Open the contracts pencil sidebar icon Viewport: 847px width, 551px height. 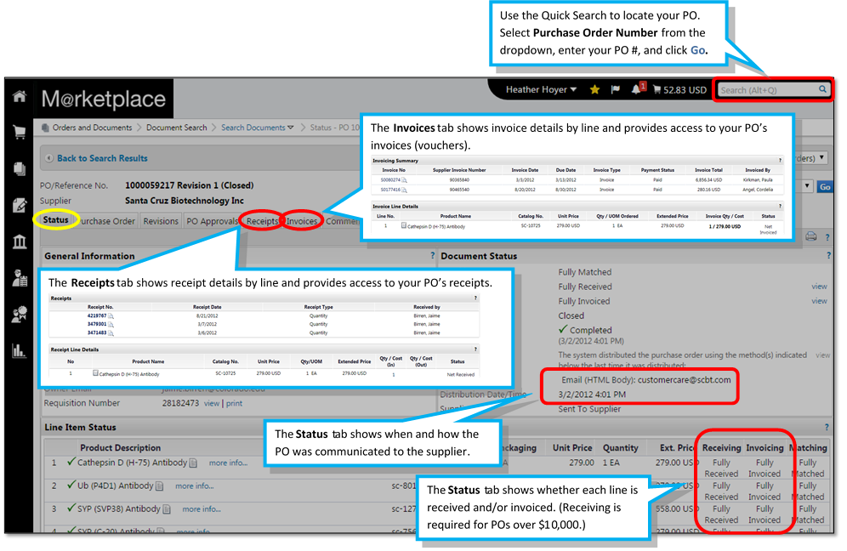pyautogui.click(x=20, y=205)
